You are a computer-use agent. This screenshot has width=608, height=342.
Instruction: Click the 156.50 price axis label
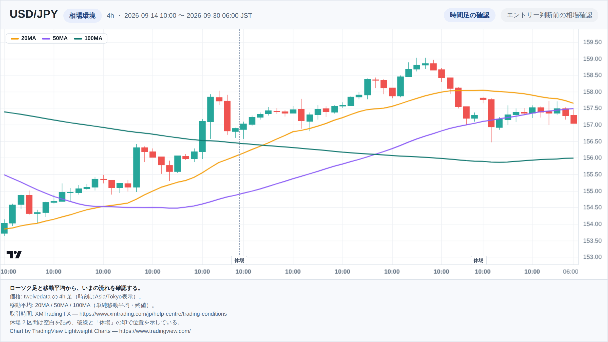coord(592,141)
